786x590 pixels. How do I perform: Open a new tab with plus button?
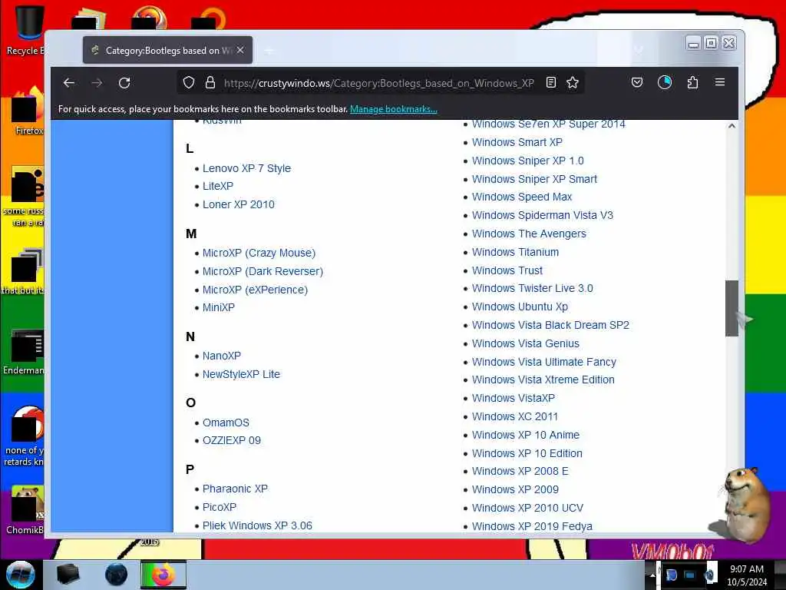click(x=269, y=50)
